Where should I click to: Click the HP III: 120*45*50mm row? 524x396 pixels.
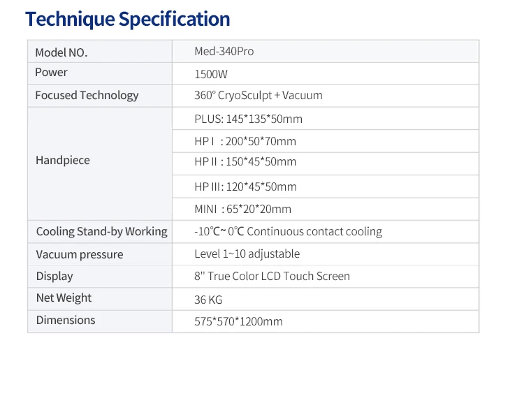point(326,186)
